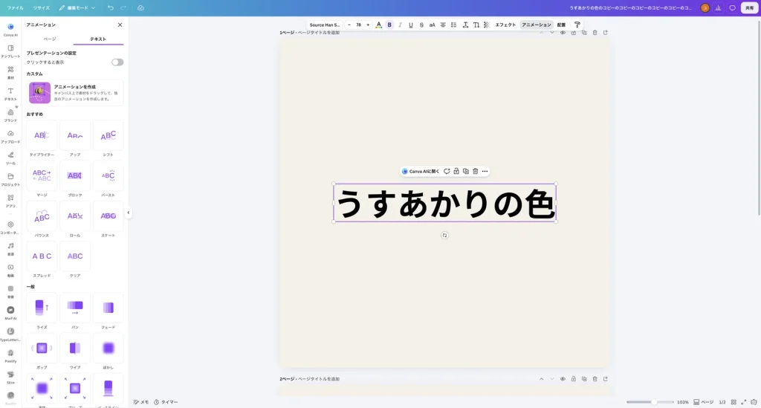
Task: Toggle クリックすると表示 switch
Action: pos(117,62)
